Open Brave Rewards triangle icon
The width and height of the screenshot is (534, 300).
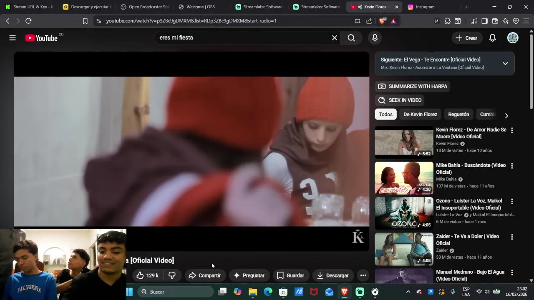[x=393, y=21]
